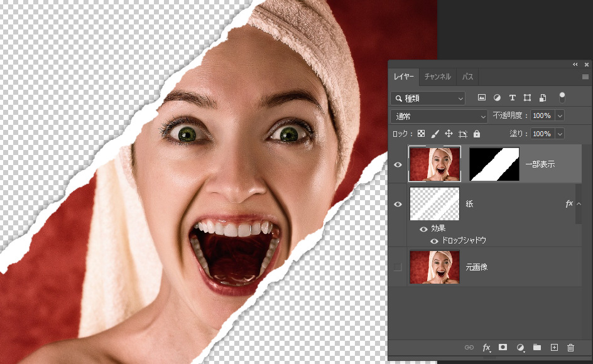Screen dimensions: 593x364
Task: Filter layers by adjustment layer icon
Action: (497, 97)
